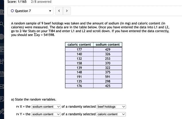
Task: Open the calendar icon in sidebar
Action: [2, 74]
